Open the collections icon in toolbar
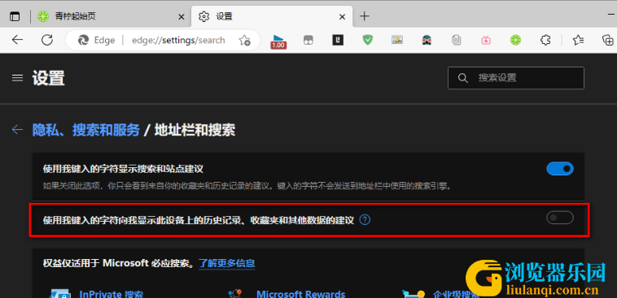Image resolution: width=617 pixels, height=298 pixels. (x=608, y=40)
